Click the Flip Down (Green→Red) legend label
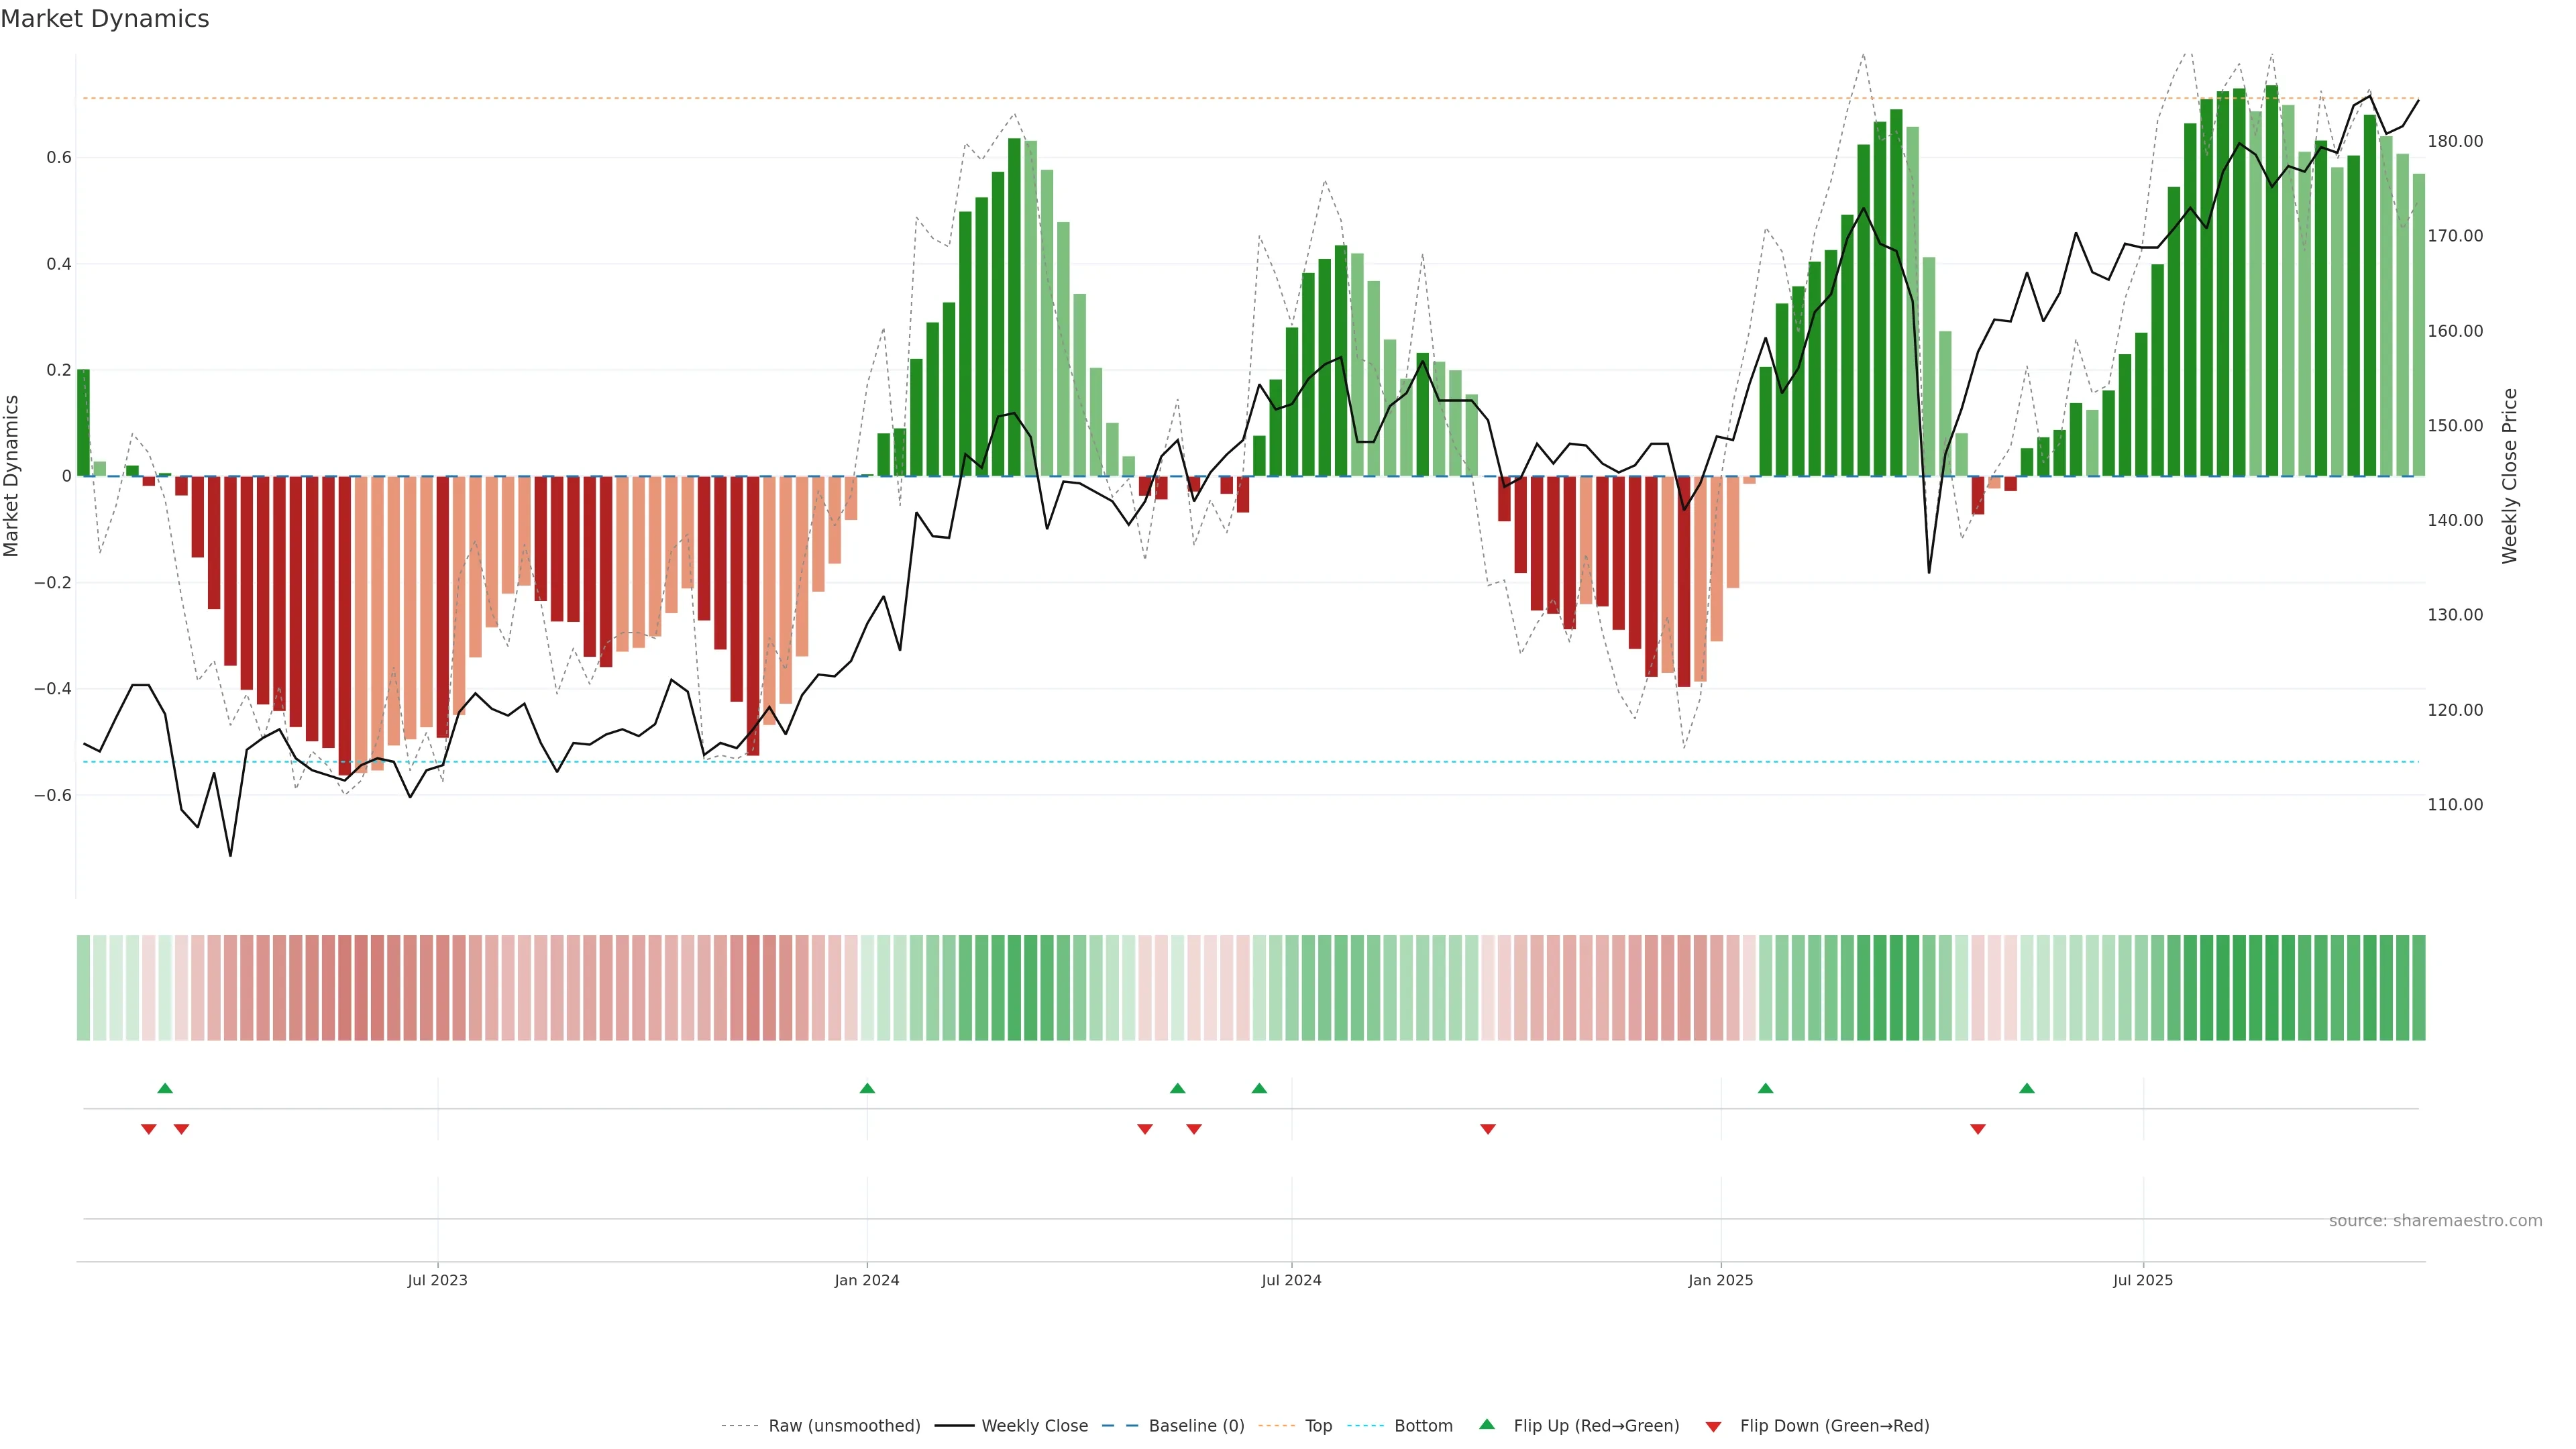 point(1834,1426)
